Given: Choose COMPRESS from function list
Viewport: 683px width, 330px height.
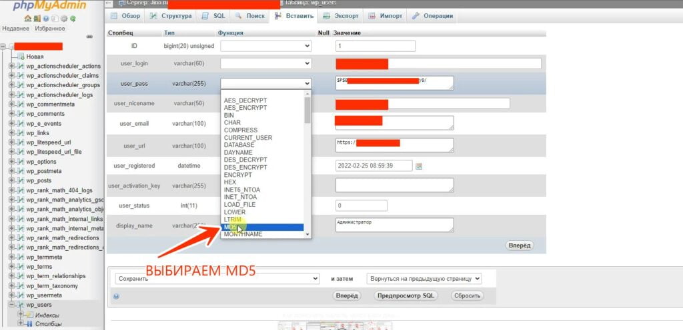Looking at the screenshot, I should pos(263,130).
